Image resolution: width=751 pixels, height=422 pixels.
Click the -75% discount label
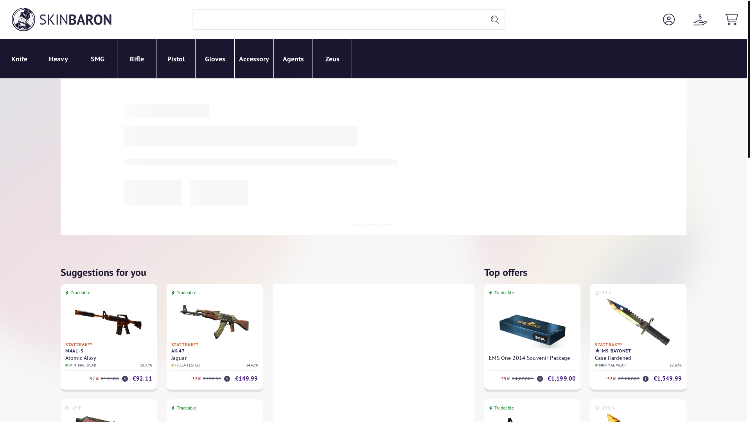pos(505,379)
